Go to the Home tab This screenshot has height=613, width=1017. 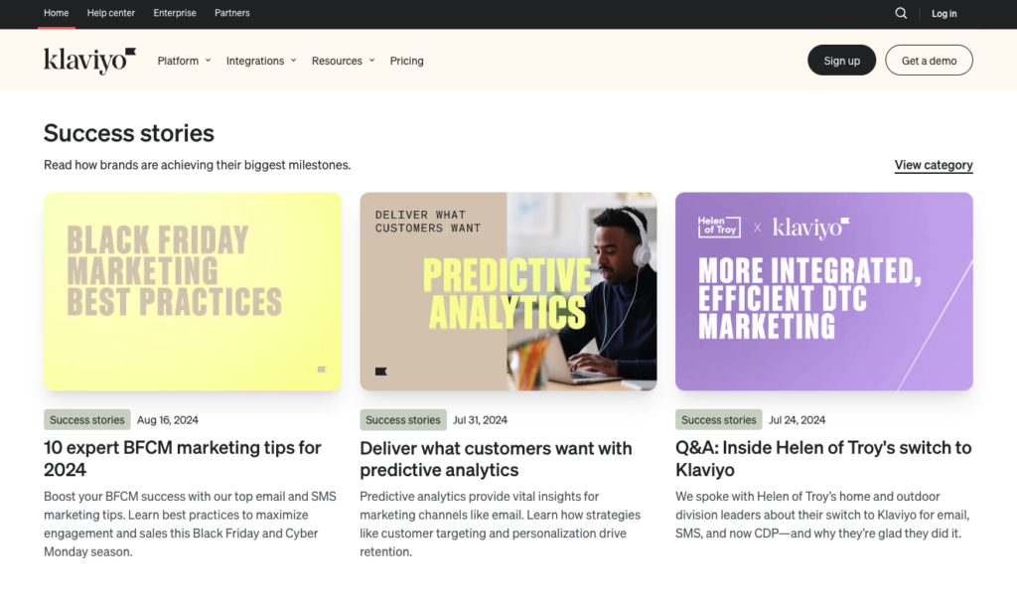(x=57, y=13)
